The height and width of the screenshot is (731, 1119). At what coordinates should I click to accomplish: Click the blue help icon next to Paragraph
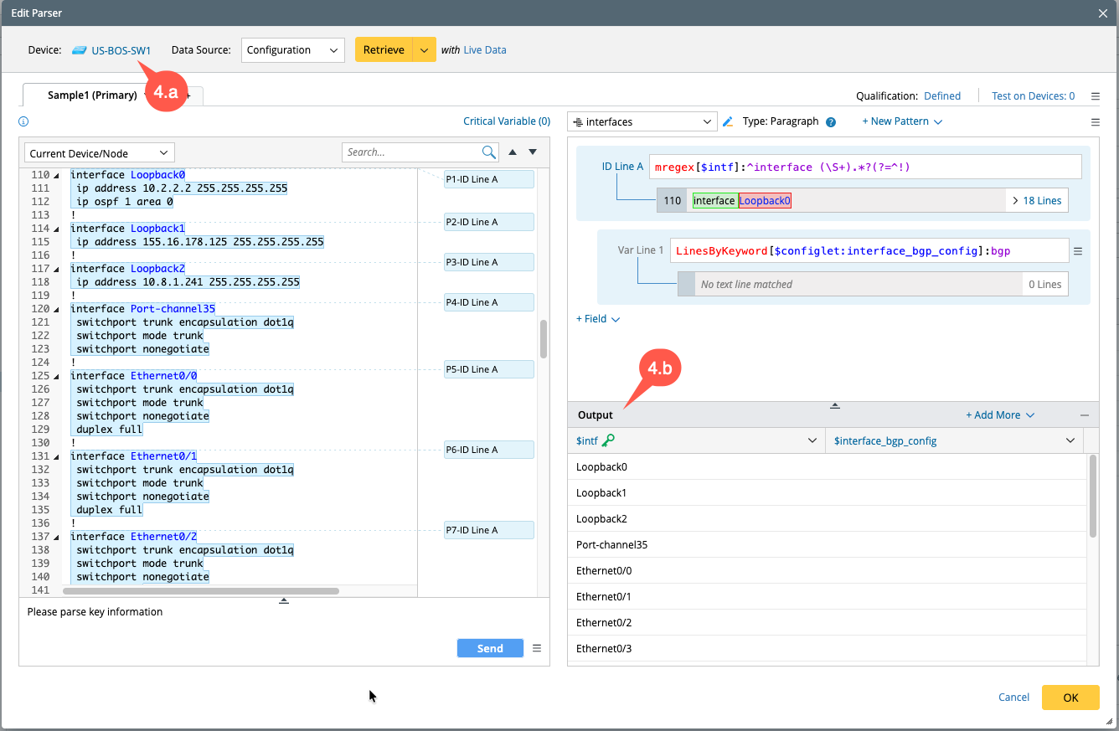click(831, 122)
